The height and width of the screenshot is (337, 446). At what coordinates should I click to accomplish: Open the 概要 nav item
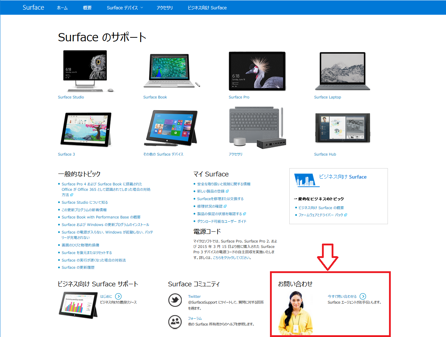pyautogui.click(x=87, y=8)
